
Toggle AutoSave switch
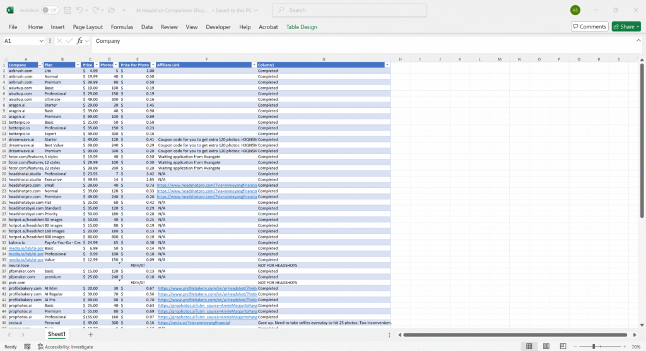click(x=50, y=10)
